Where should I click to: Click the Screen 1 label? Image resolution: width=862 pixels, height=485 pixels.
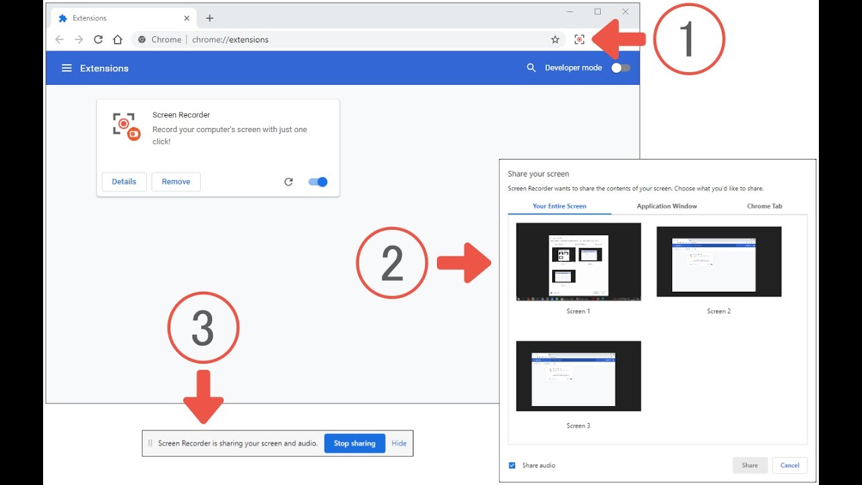[x=578, y=311]
